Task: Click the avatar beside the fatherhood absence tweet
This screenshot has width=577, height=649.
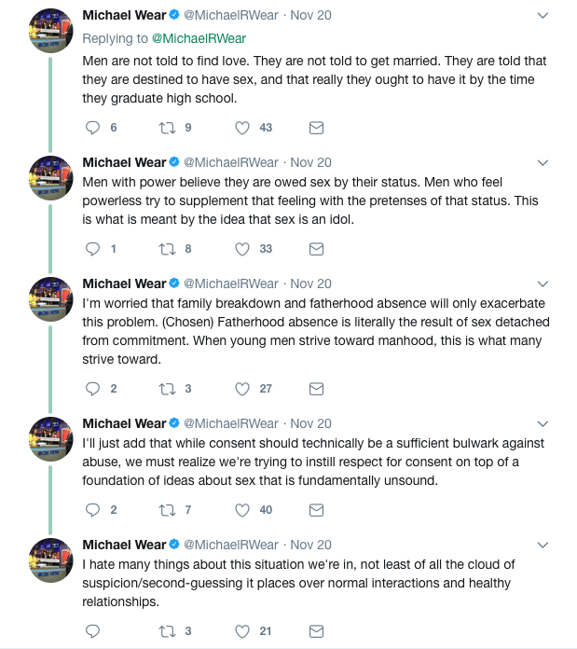Action: pos(50,298)
